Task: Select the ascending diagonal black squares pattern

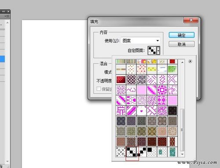Action: tap(142, 152)
